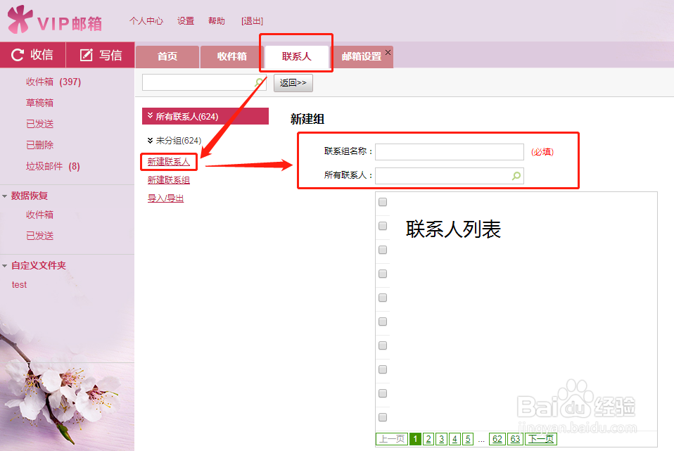Close the 邮箱设置 tab with its x icon
Image resolution: width=674 pixels, height=451 pixels.
coord(388,52)
